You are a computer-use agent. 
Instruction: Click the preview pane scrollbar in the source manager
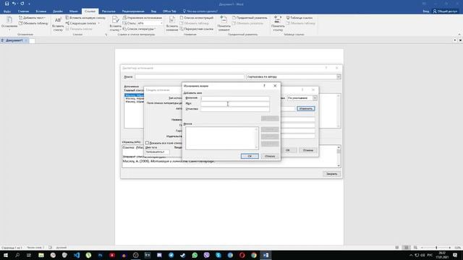[339, 156]
